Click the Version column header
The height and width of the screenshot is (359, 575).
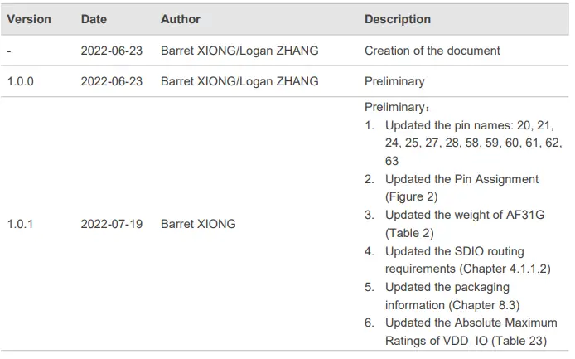click(x=29, y=19)
